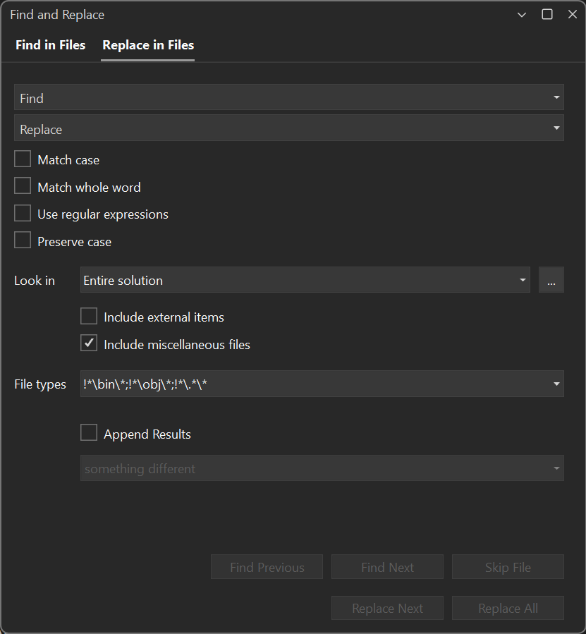This screenshot has width=586, height=634.
Task: Check the Preserve case option
Action: tap(22, 240)
